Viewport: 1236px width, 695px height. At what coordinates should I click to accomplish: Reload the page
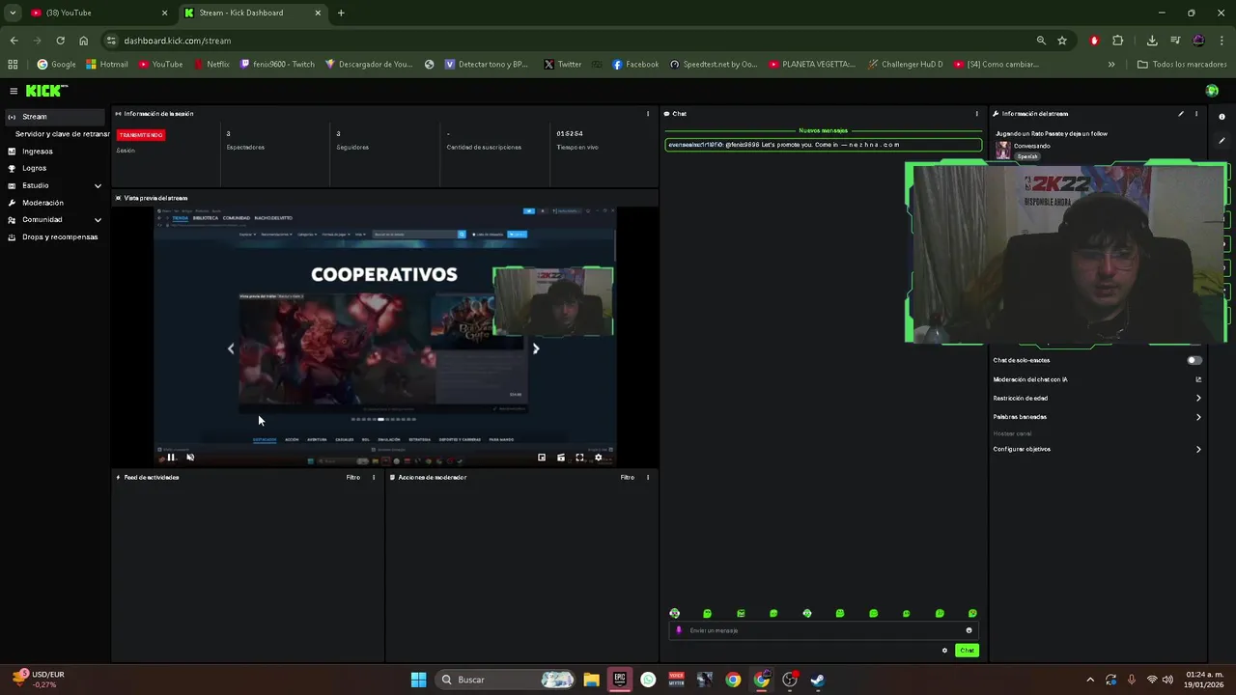[x=60, y=41]
